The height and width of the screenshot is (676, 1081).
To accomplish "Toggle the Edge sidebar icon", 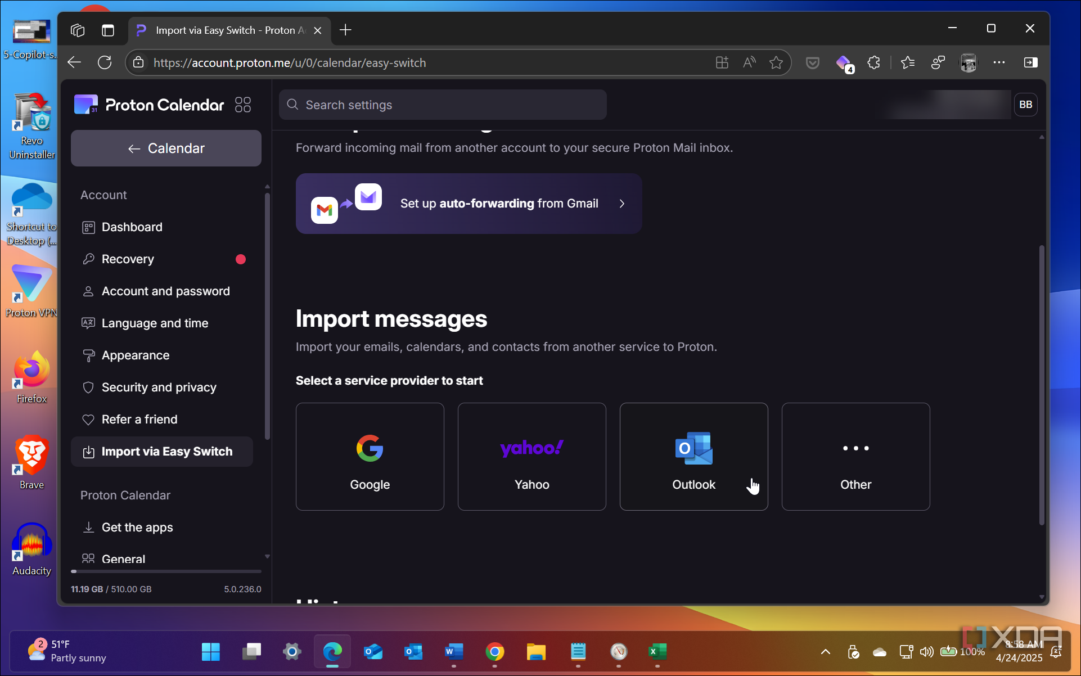I will coord(1031,62).
